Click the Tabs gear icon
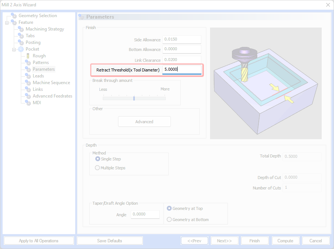Image resolution: width=334 pixels, height=249 pixels. coord(21,36)
